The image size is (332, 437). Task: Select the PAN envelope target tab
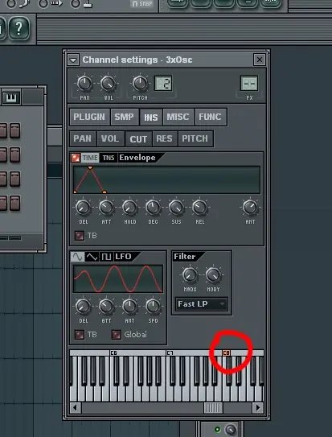tap(83, 138)
